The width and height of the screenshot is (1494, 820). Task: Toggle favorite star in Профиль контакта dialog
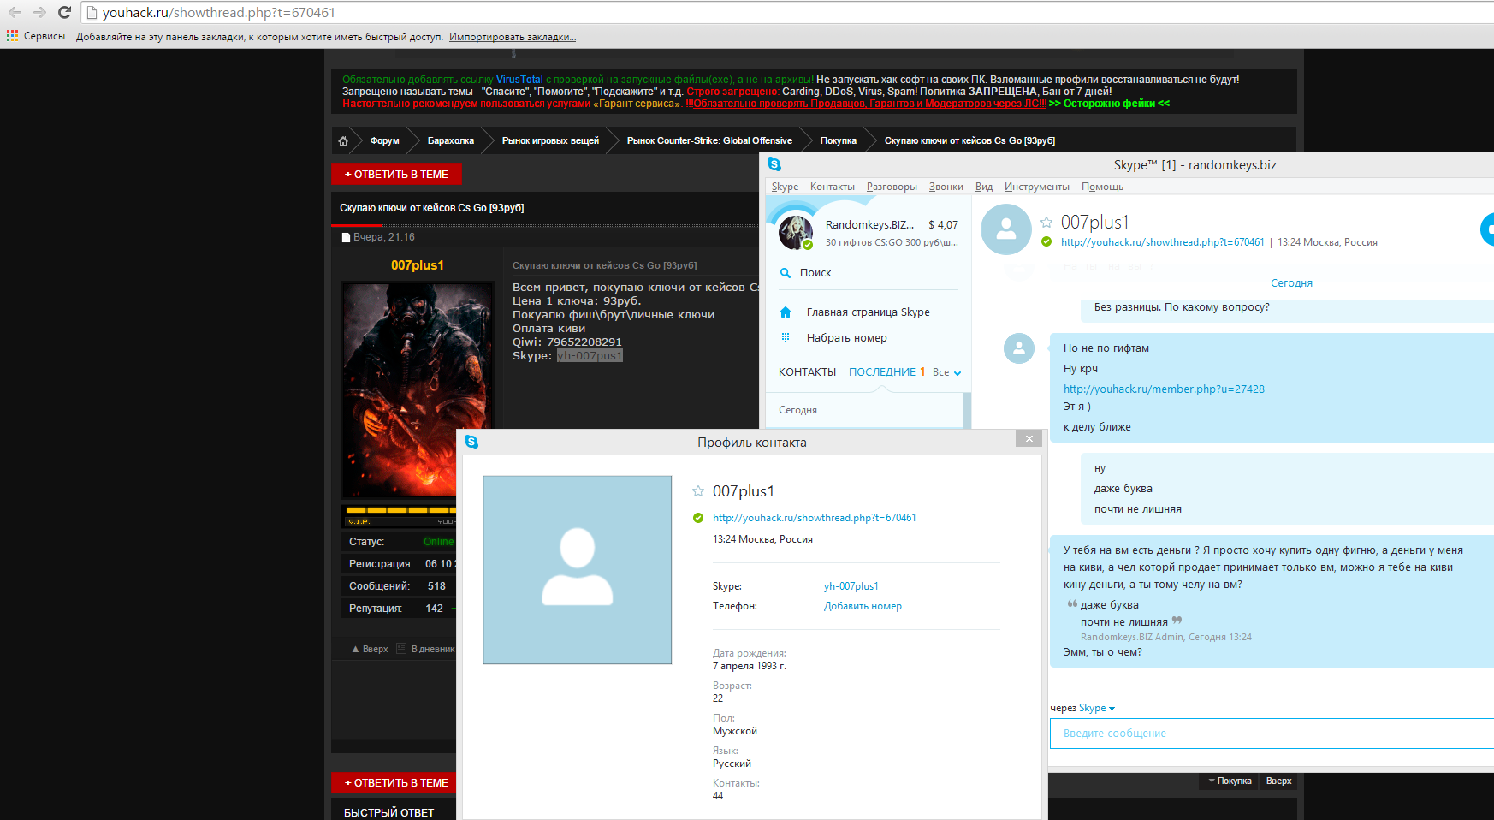698,491
